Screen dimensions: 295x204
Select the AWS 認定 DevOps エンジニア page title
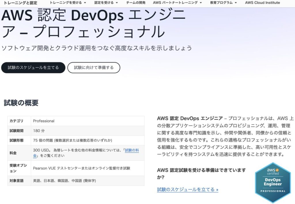tap(94, 24)
